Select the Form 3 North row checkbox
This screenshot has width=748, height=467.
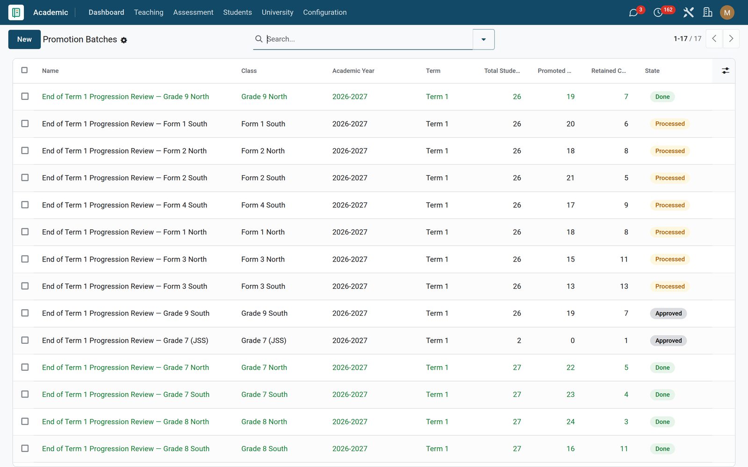coord(25,259)
